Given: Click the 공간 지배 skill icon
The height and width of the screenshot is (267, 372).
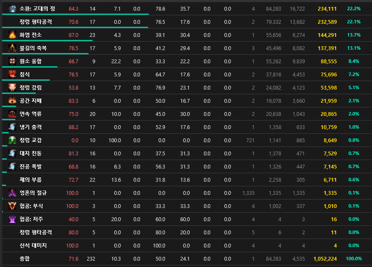Looking at the screenshot, I should [12, 101].
